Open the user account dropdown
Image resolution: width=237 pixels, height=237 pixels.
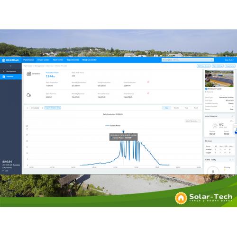click(x=229, y=60)
